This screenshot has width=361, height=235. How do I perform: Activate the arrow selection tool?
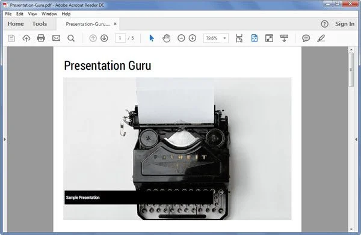pyautogui.click(x=152, y=38)
